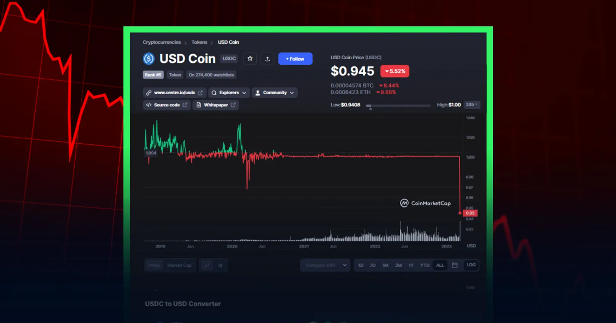Select the 1D time range
Image resolution: width=616 pixels, height=323 pixels.
360,265
